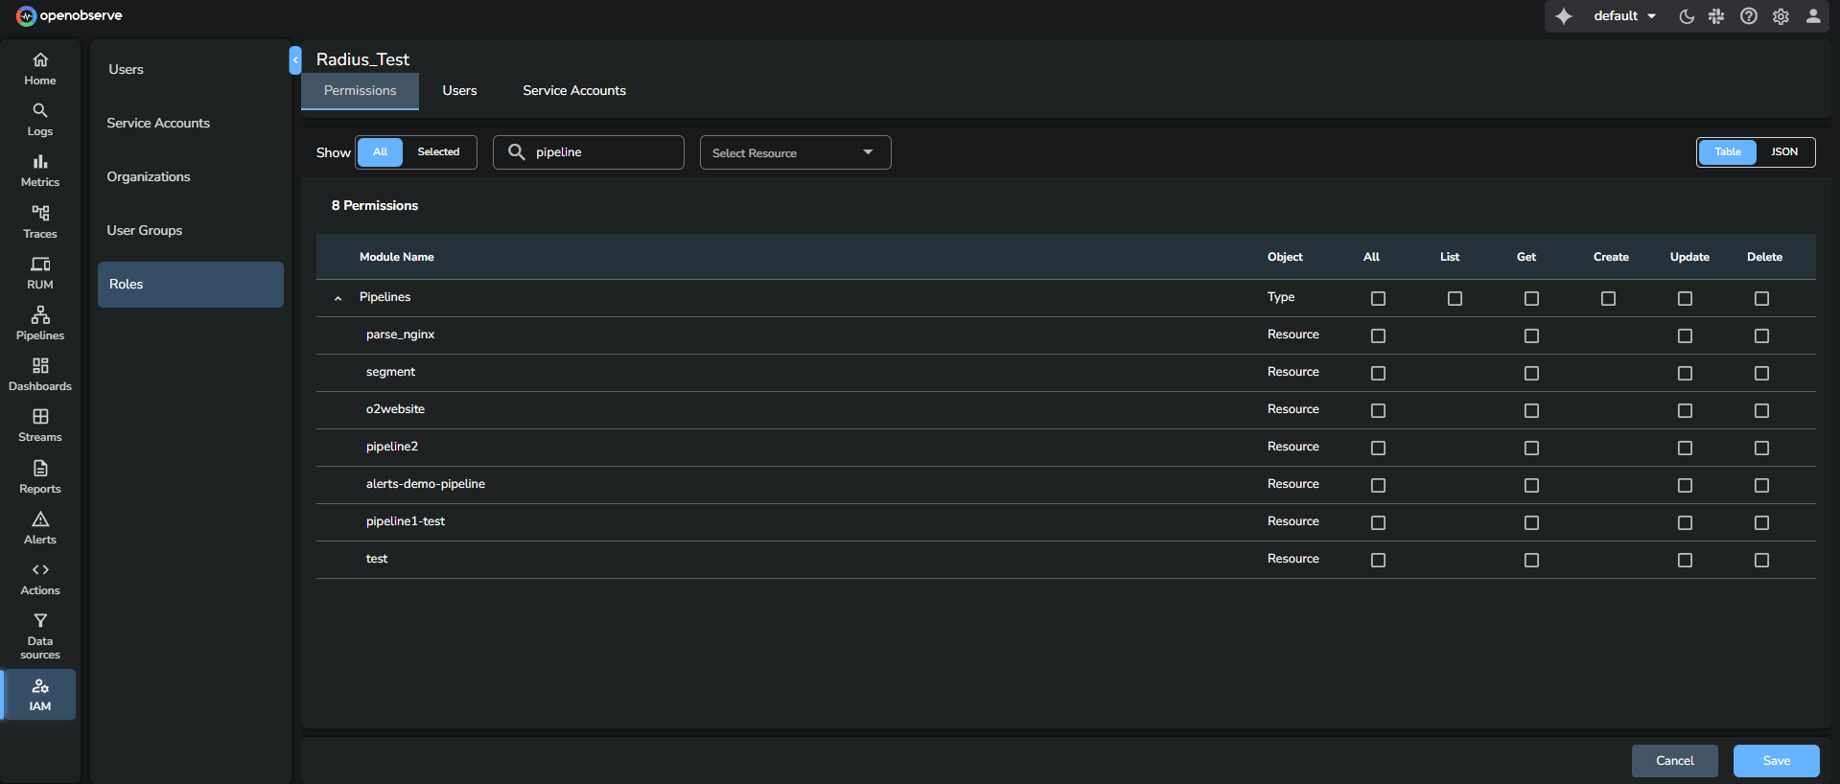
Task: Open settings gear icon in header
Action: [1781, 16]
